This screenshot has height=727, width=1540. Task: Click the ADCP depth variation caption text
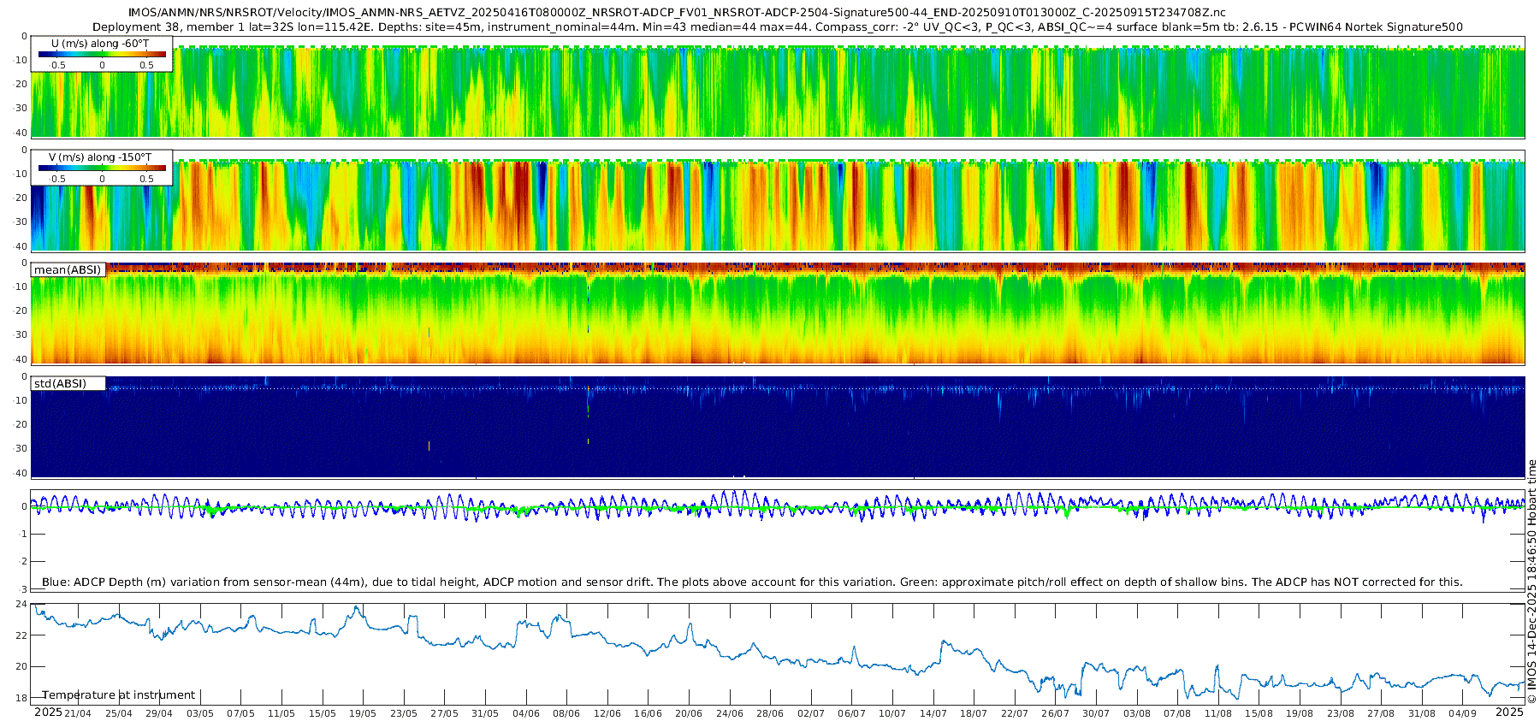tap(751, 582)
